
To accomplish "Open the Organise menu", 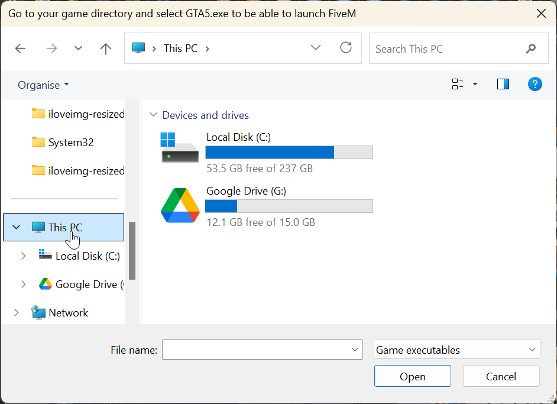I will pos(43,85).
